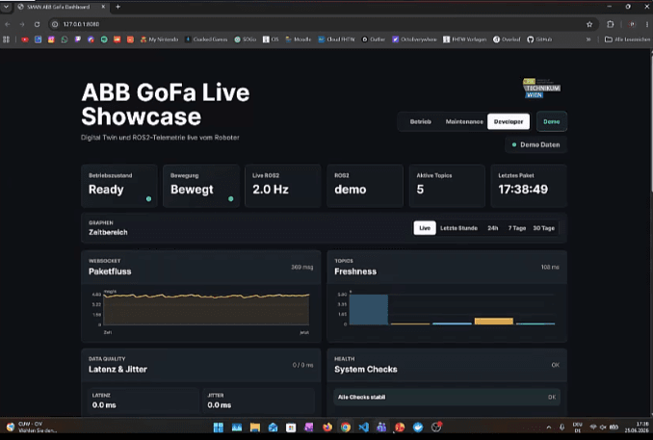Click the Alle Checks stabil row
This screenshot has width=653, height=440.
[x=447, y=397]
